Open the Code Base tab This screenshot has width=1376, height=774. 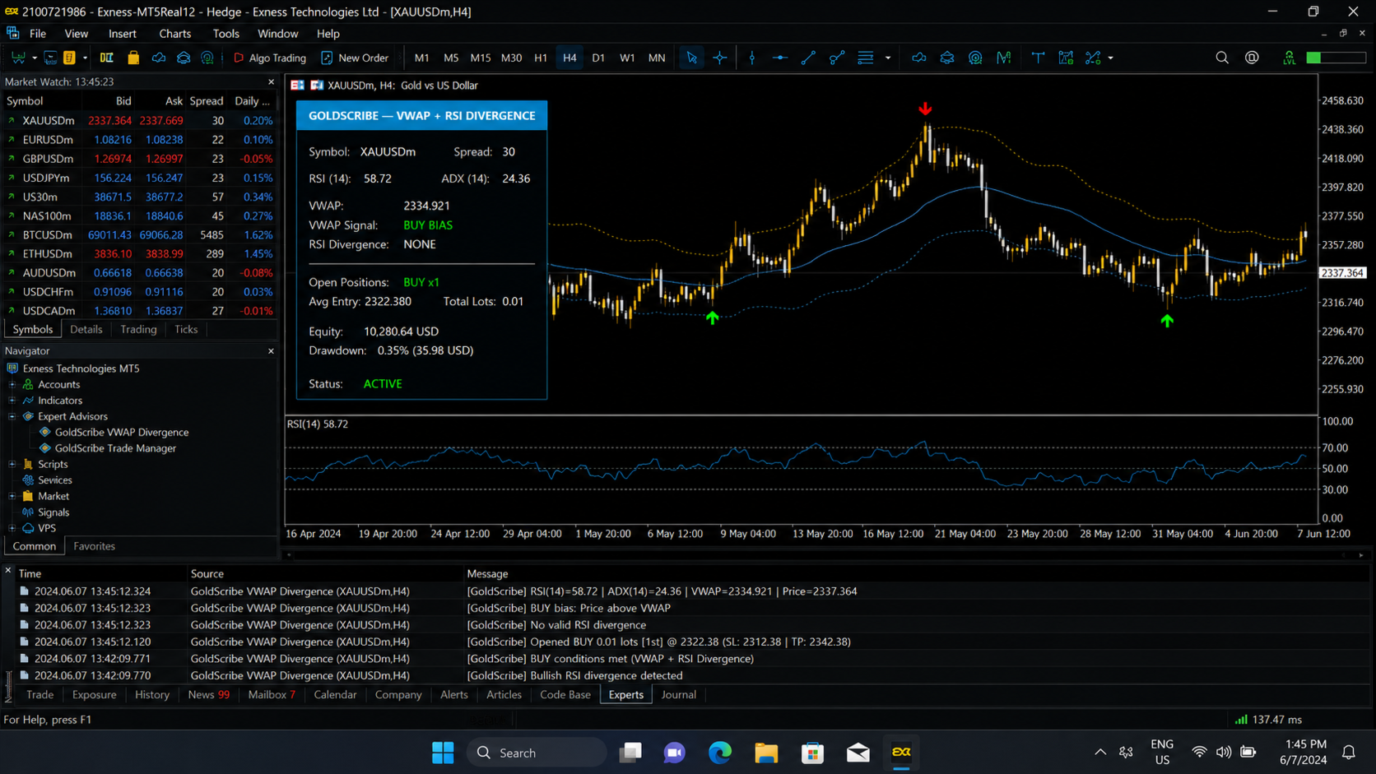[565, 695]
